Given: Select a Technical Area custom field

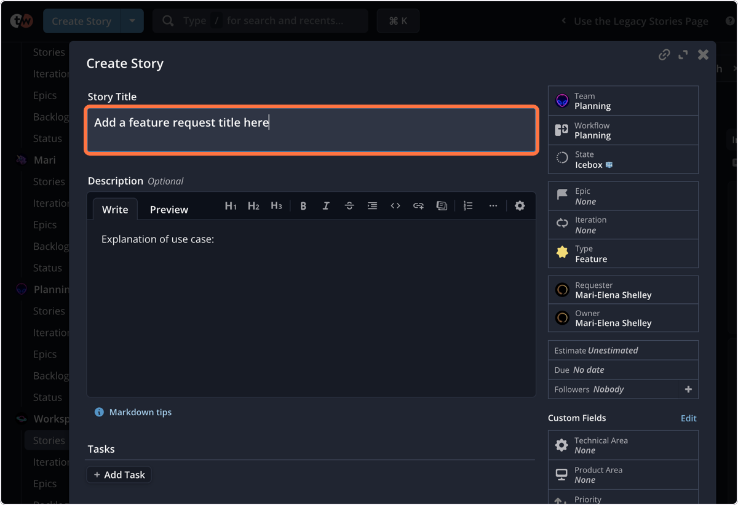Looking at the screenshot, I should click(x=623, y=445).
